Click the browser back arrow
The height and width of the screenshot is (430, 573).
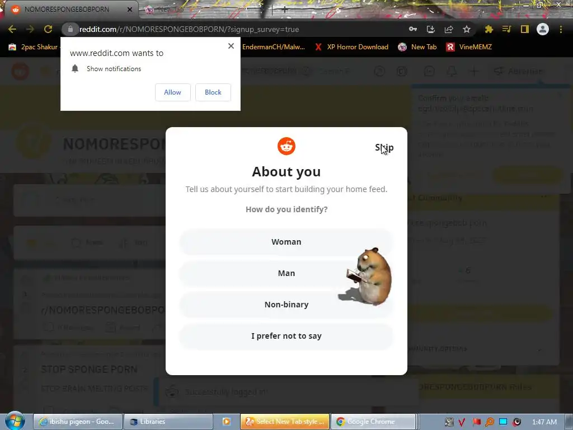(x=12, y=29)
